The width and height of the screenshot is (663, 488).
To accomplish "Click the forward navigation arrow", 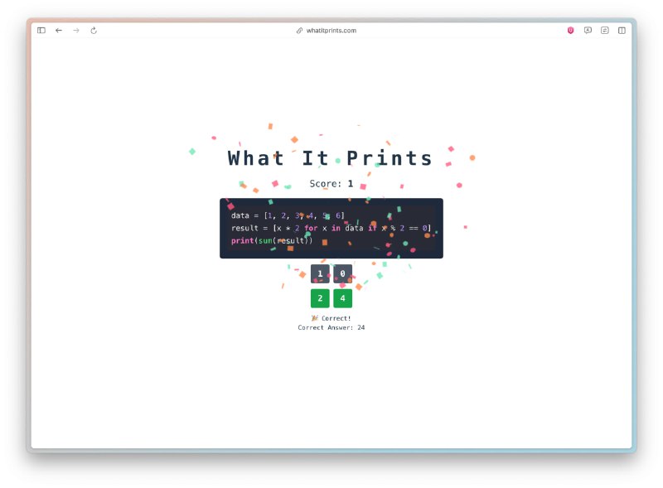I will [x=76, y=31].
